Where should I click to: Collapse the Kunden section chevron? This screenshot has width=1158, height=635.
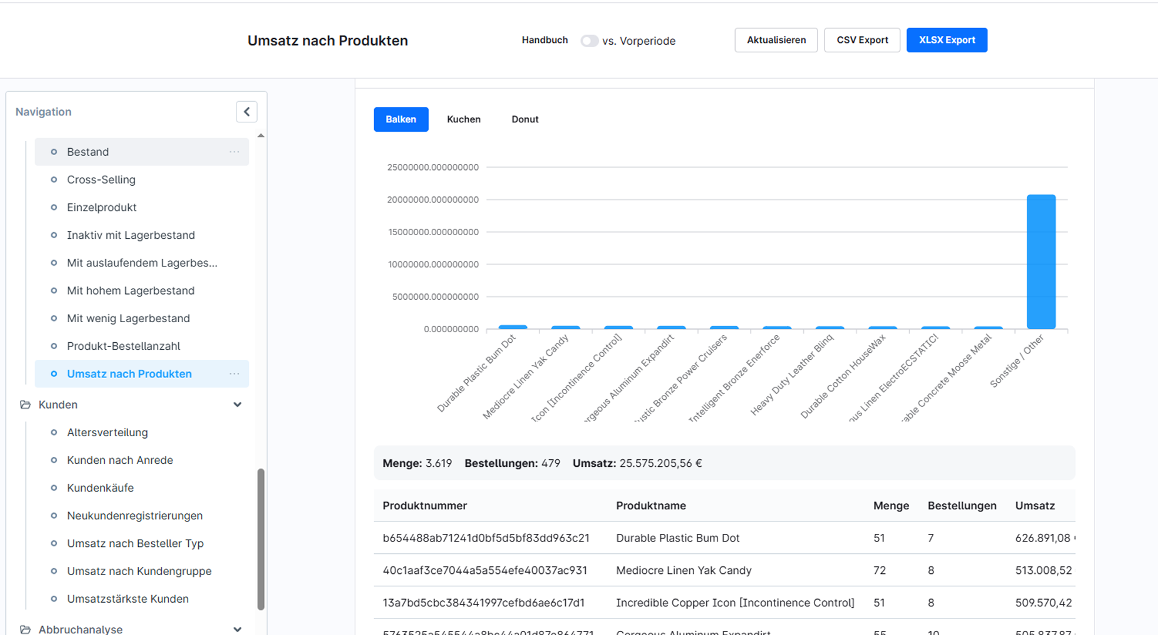click(238, 405)
